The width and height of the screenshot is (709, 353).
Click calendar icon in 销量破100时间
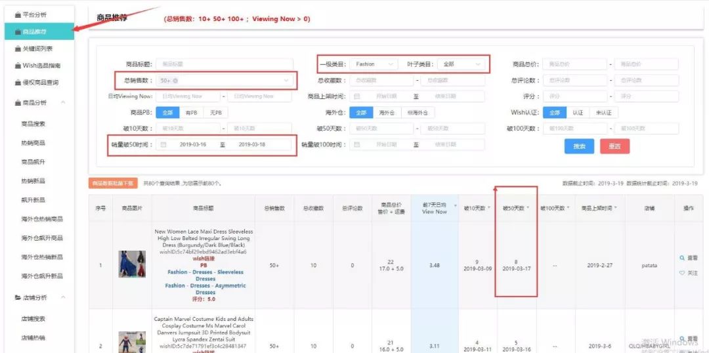356,144
